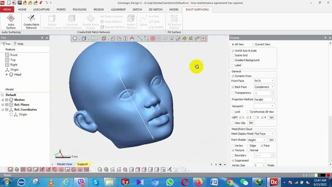The width and height of the screenshot is (332, 187).
Task: Click the red cube icon in viewport toolbar
Action: click(x=104, y=38)
